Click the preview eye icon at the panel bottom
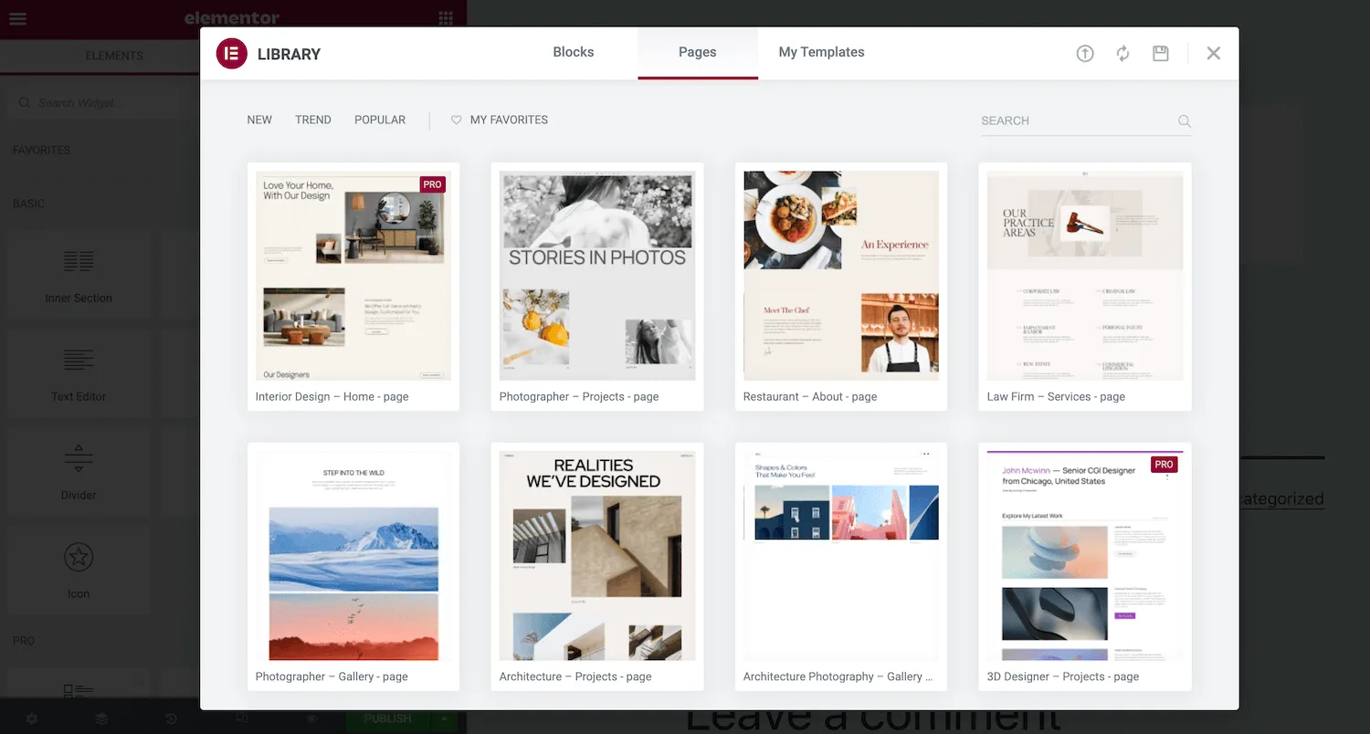The image size is (1370, 734). click(311, 718)
